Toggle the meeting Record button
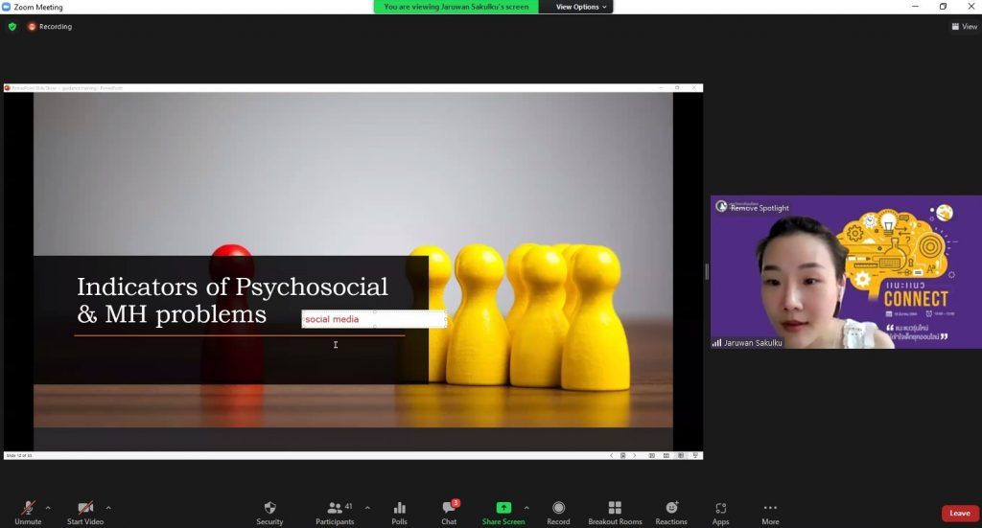The image size is (982, 528). click(558, 512)
